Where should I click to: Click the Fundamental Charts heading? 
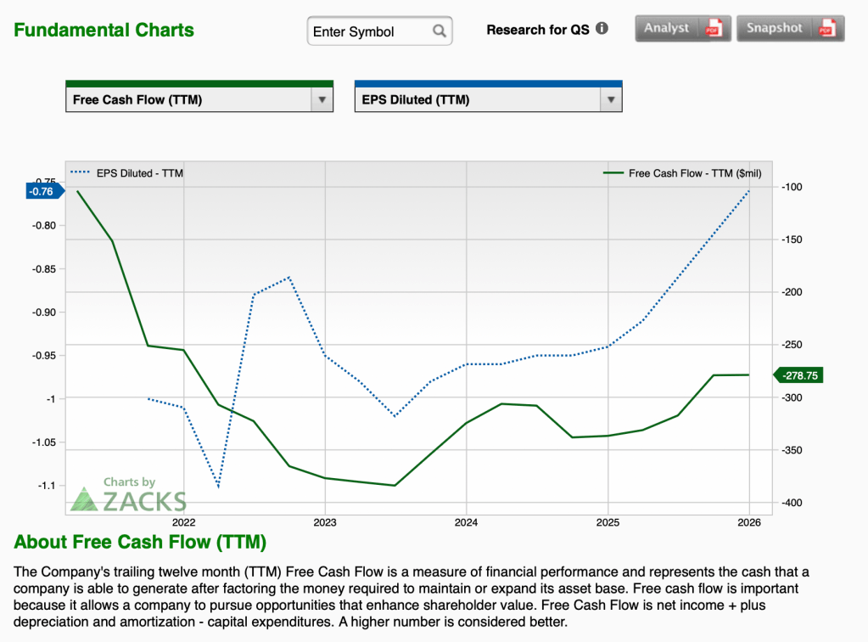click(x=104, y=31)
